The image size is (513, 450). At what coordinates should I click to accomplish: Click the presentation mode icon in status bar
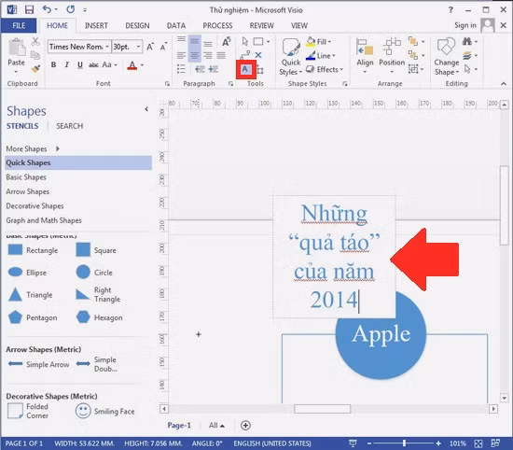[353, 443]
